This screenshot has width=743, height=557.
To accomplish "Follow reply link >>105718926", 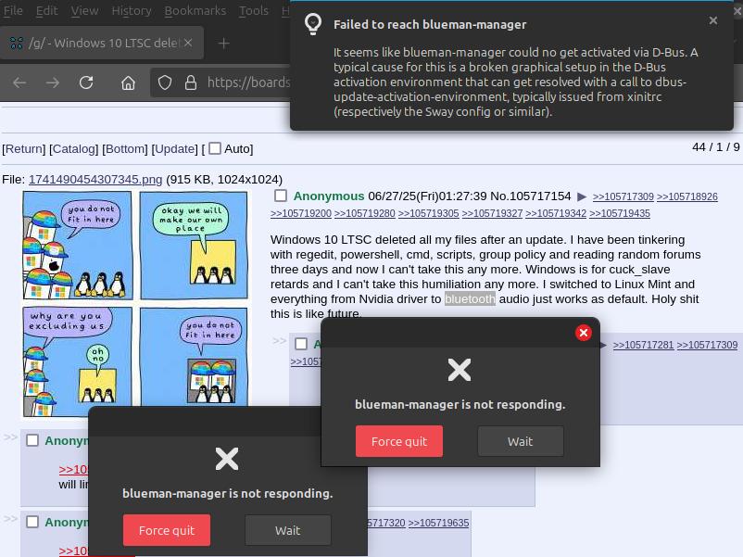I will 687,196.
